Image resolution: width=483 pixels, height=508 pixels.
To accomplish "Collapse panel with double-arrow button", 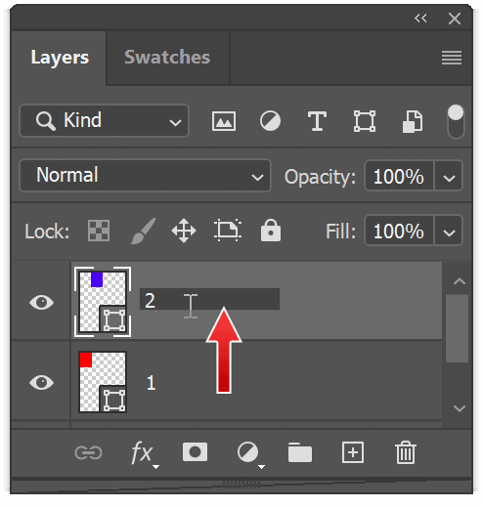I will point(420,19).
